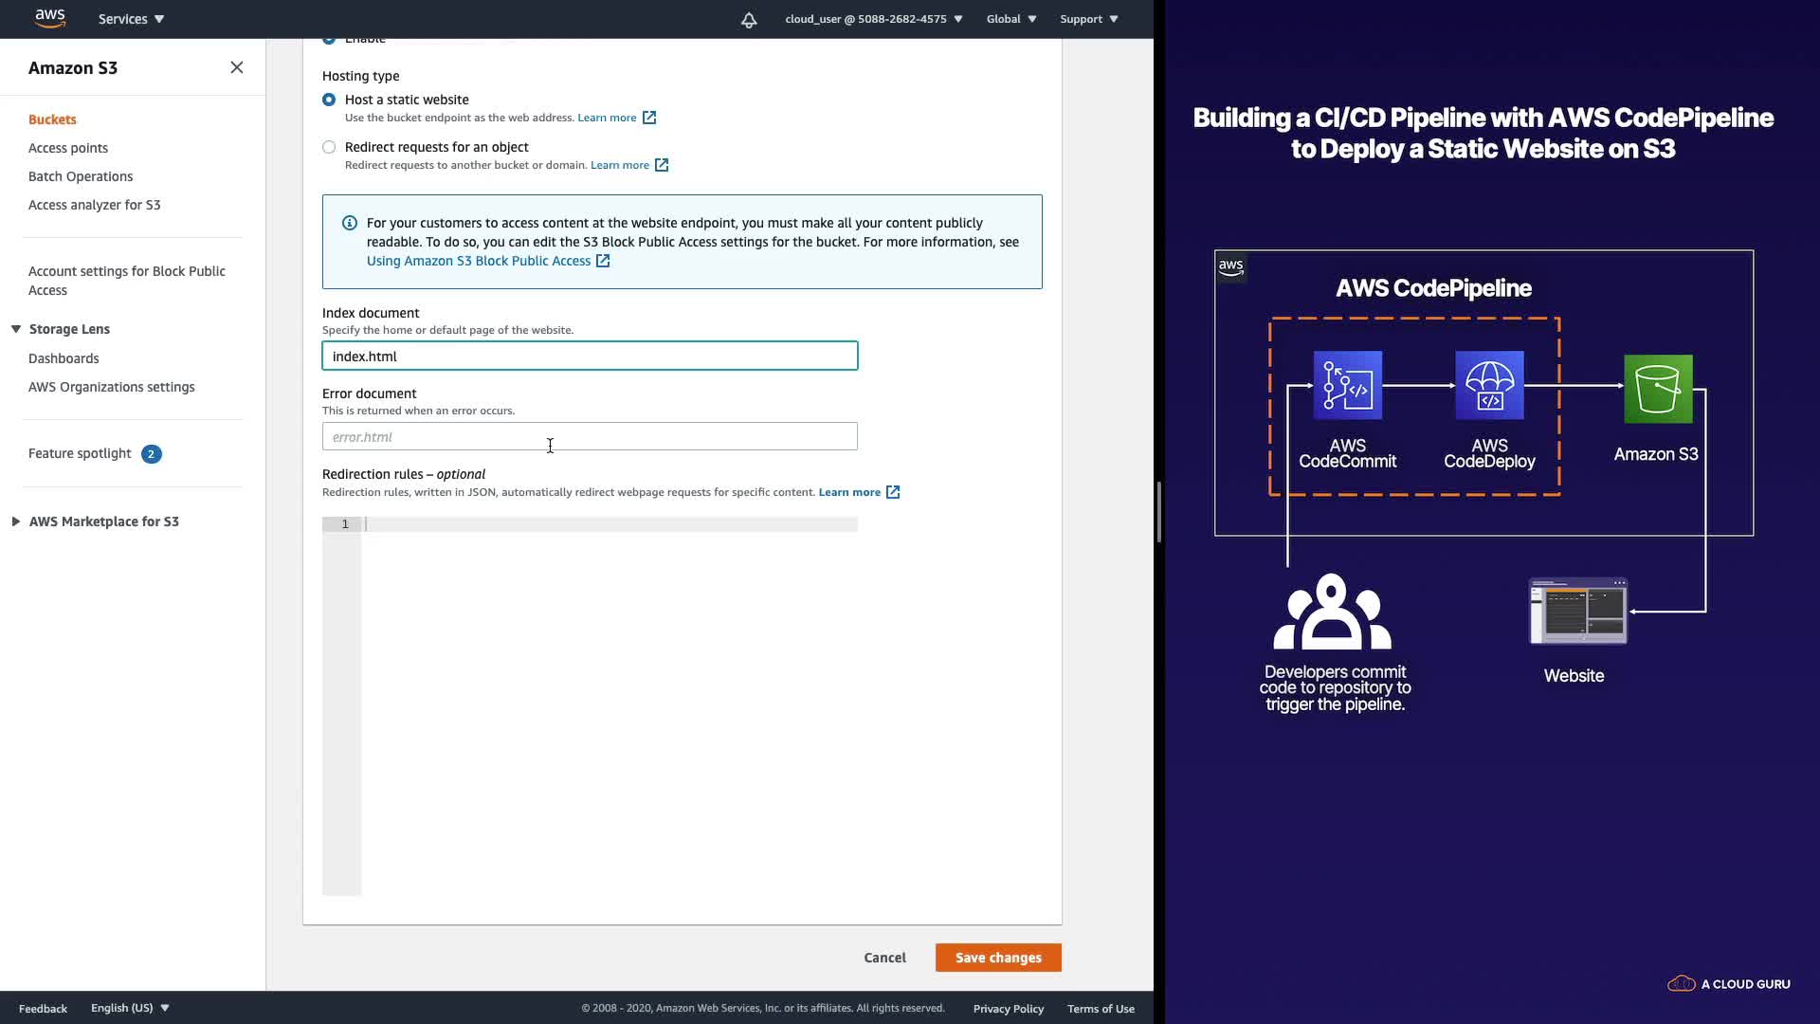Click the Amazon S3 bucket icon
Image resolution: width=1820 pixels, height=1024 pixels.
coord(1657,389)
